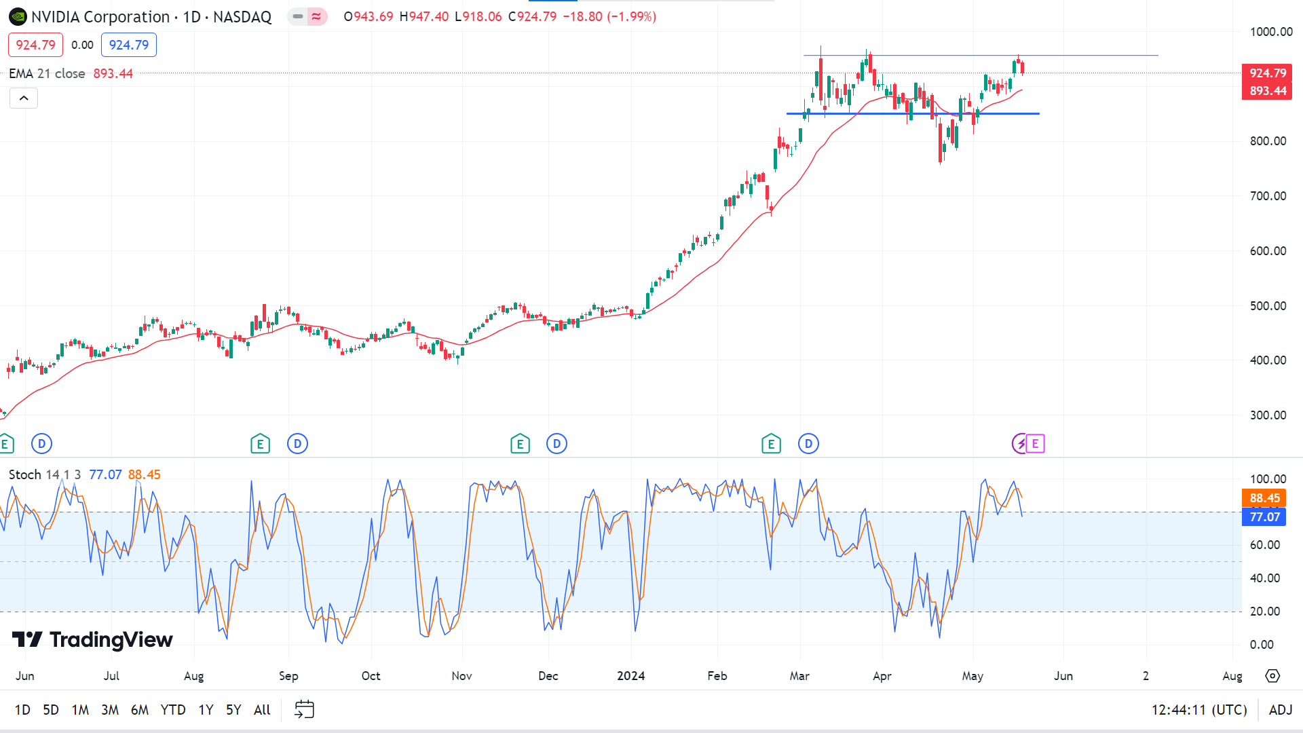Click the 1000.00 price axis label

[x=1271, y=31]
